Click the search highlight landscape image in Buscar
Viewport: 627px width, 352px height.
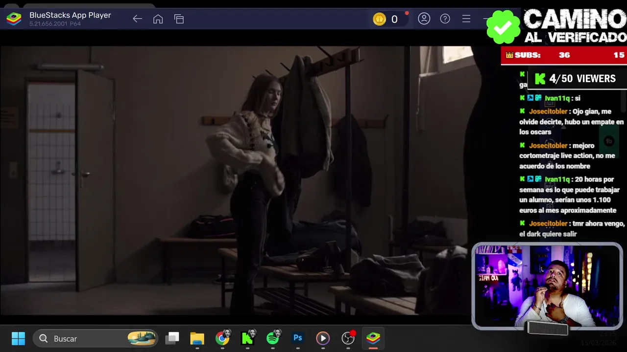click(x=142, y=338)
